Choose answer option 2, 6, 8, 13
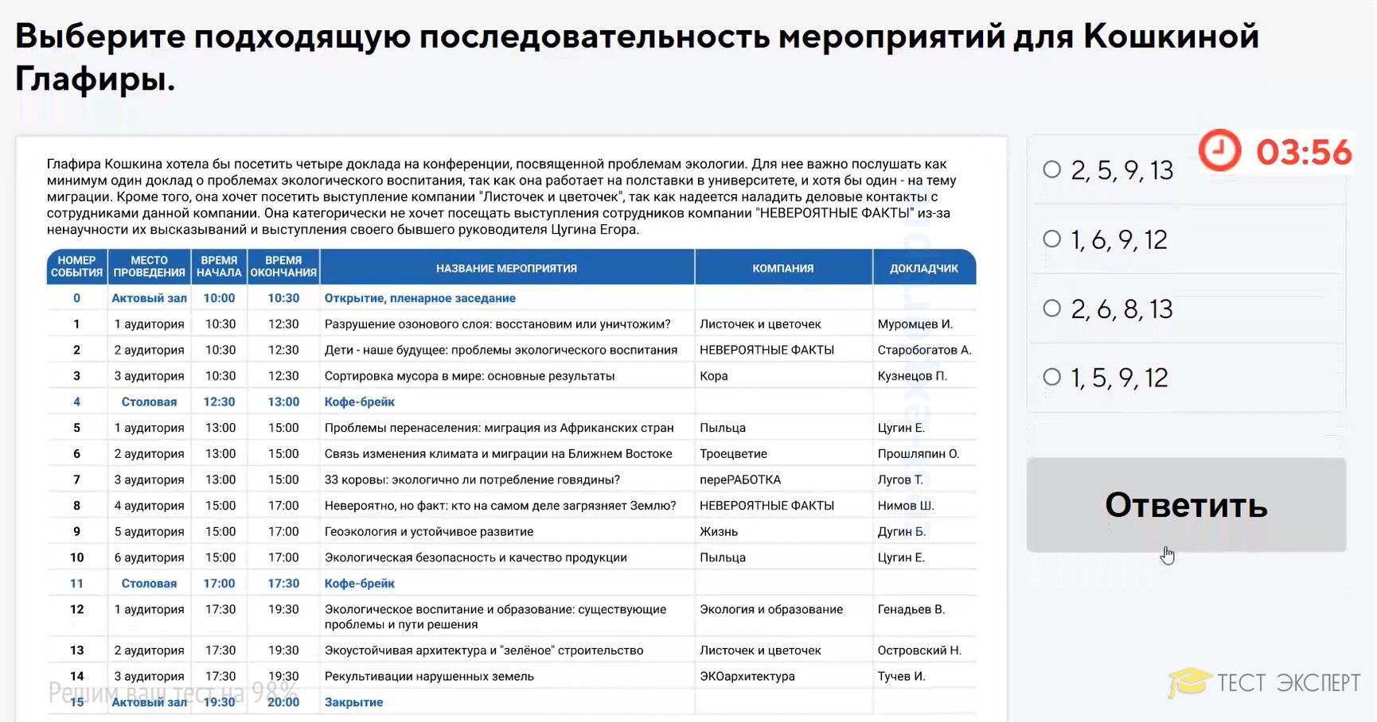Screen dimensions: 1377x722 pyautogui.click(x=1052, y=308)
